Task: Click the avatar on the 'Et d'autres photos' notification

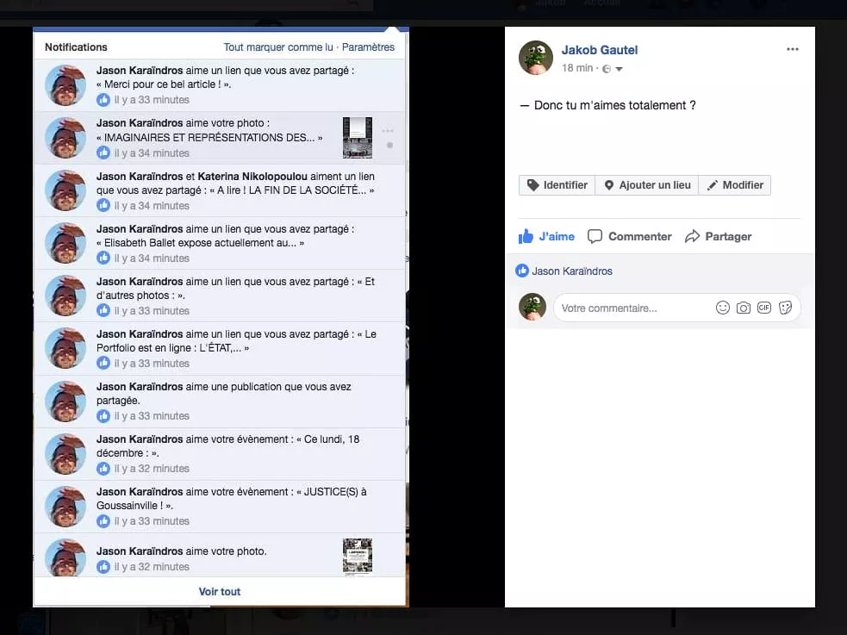Action: pos(65,296)
